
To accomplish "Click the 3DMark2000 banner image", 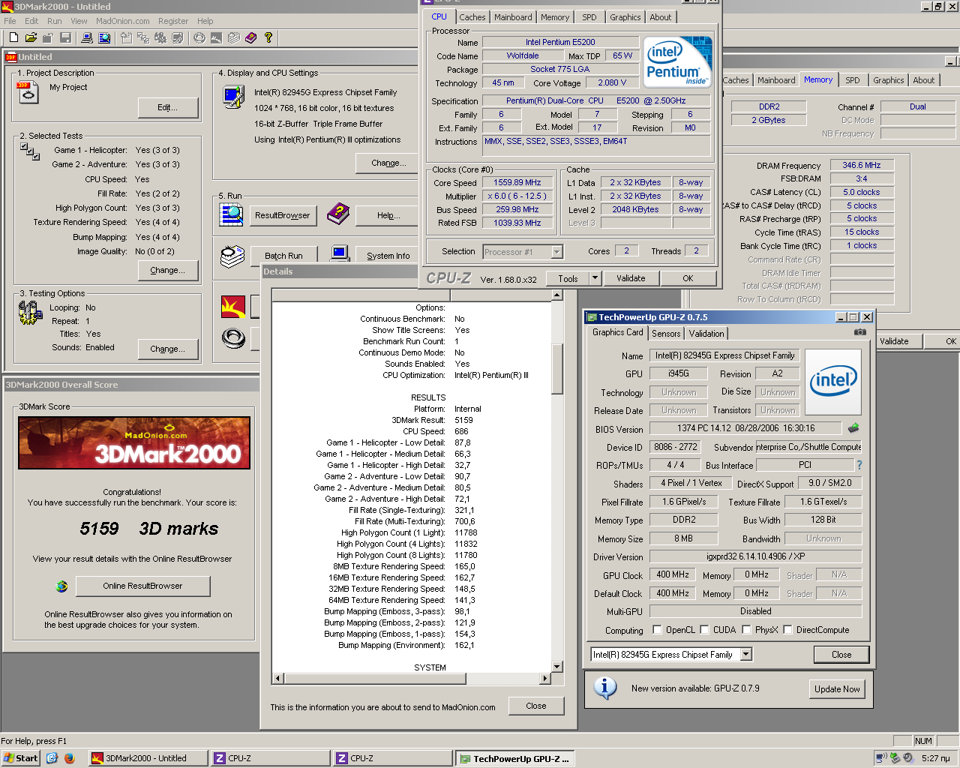I will coord(134,442).
